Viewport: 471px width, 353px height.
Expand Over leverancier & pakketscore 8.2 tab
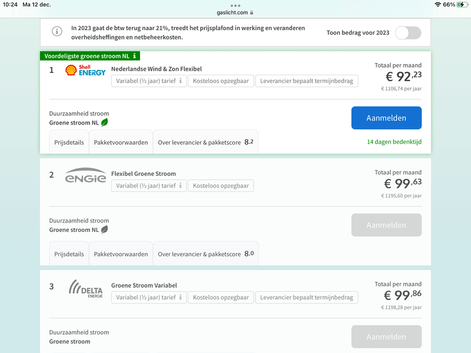[205, 142]
